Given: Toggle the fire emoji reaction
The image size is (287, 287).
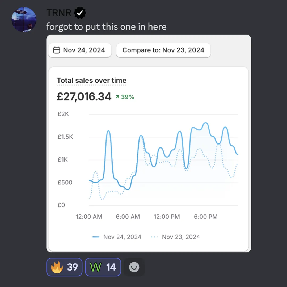Looking at the screenshot, I should [x=64, y=267].
